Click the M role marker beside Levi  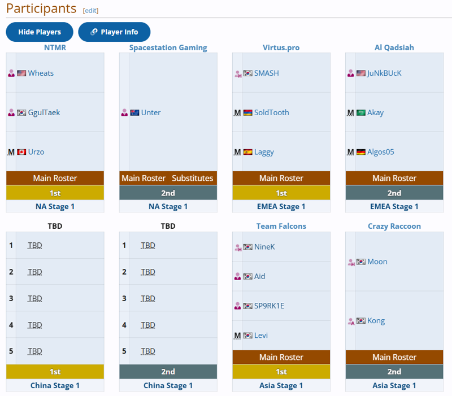tap(237, 336)
